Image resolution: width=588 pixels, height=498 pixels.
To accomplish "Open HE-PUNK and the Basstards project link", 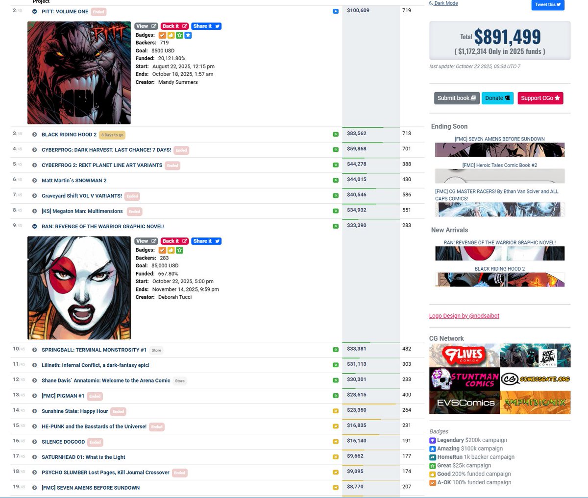I will point(94,427).
